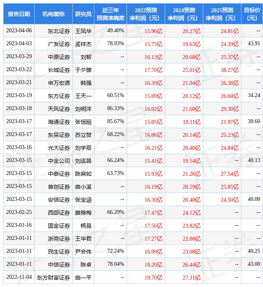263x287 pixels.
Task: Click the 研究员 column header
Action: [x=83, y=14]
